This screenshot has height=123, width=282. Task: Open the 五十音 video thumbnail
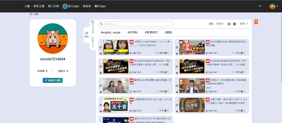point(116,105)
